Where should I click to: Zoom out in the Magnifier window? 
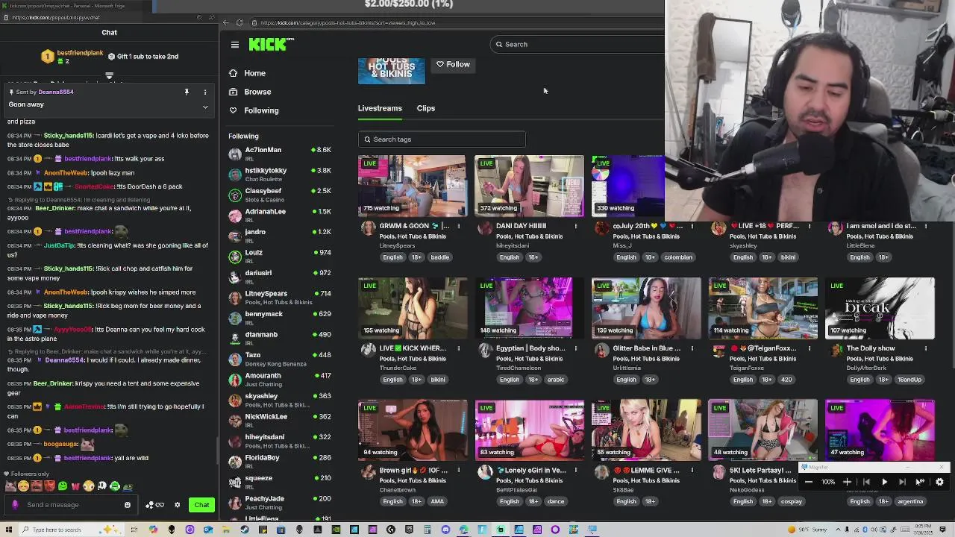809,482
